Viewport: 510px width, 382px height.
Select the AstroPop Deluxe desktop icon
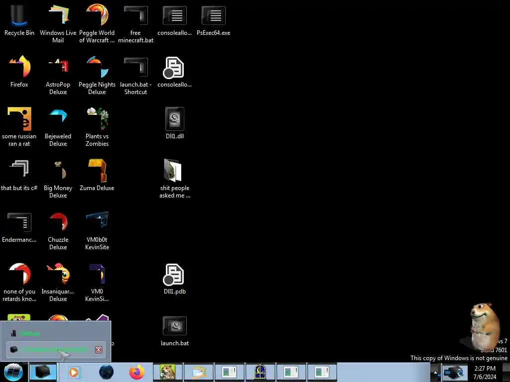pos(58,76)
